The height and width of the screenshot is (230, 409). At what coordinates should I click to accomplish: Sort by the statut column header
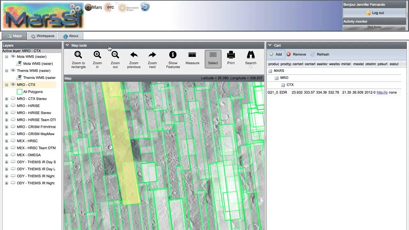click(394, 64)
